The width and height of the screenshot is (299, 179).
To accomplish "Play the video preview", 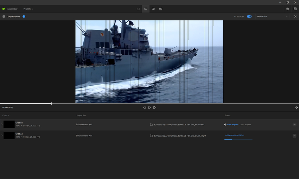I will 149,108.
